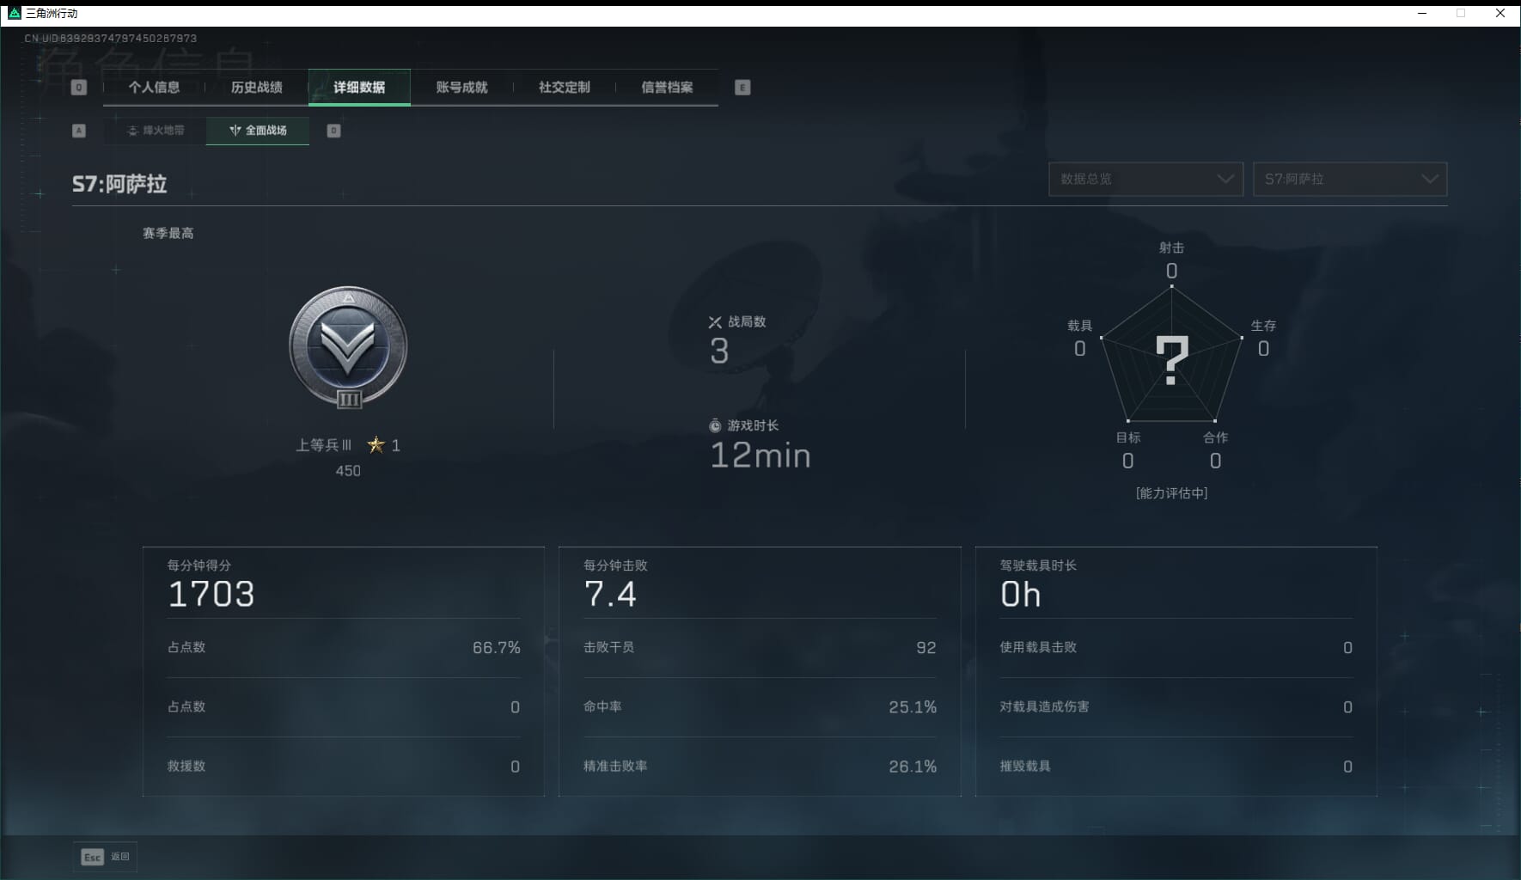The width and height of the screenshot is (1521, 880).
Task: Click the D key hint icon
Action: click(334, 131)
